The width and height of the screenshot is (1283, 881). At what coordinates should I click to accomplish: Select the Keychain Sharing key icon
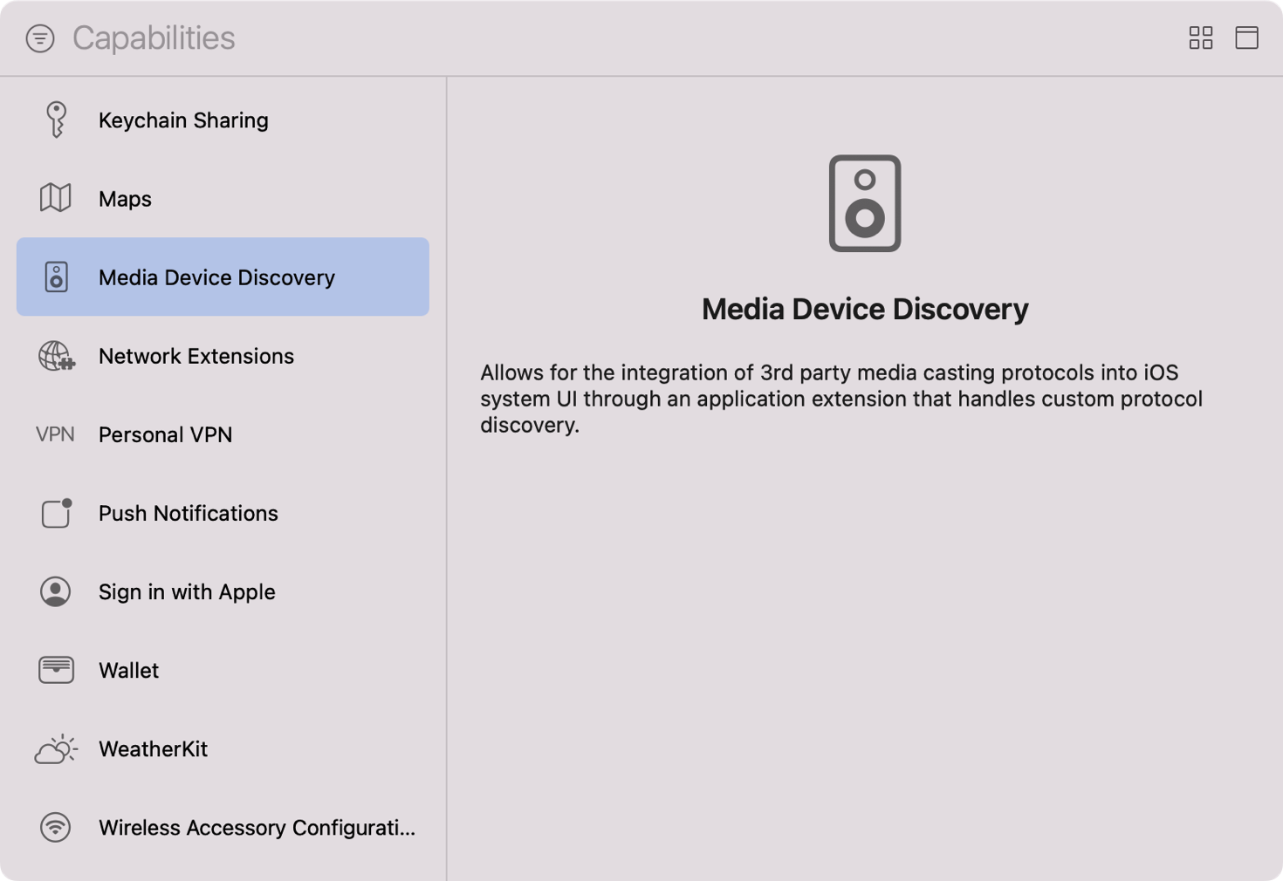[x=55, y=120]
